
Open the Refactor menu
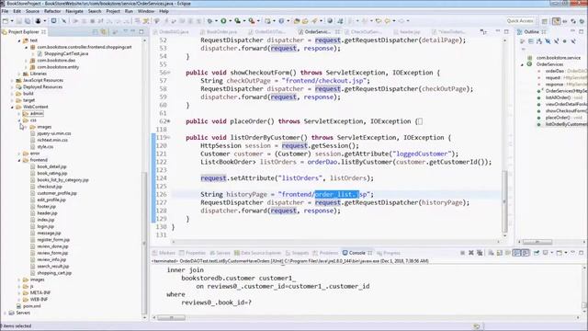tap(52, 11)
